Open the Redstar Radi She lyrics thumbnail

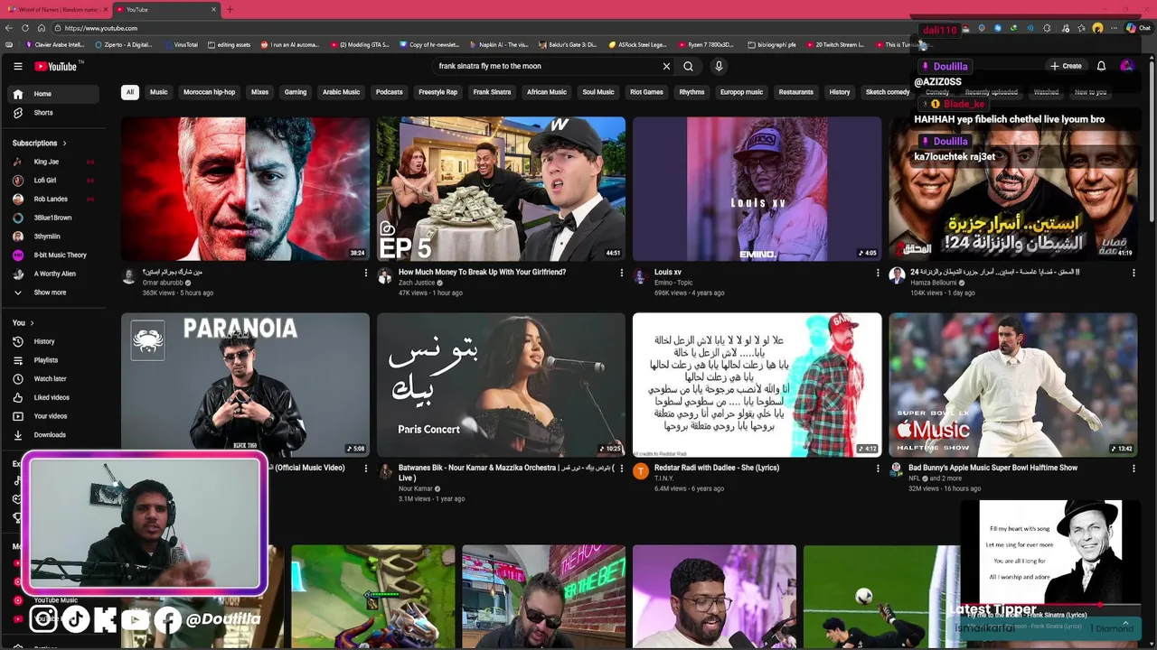point(757,385)
